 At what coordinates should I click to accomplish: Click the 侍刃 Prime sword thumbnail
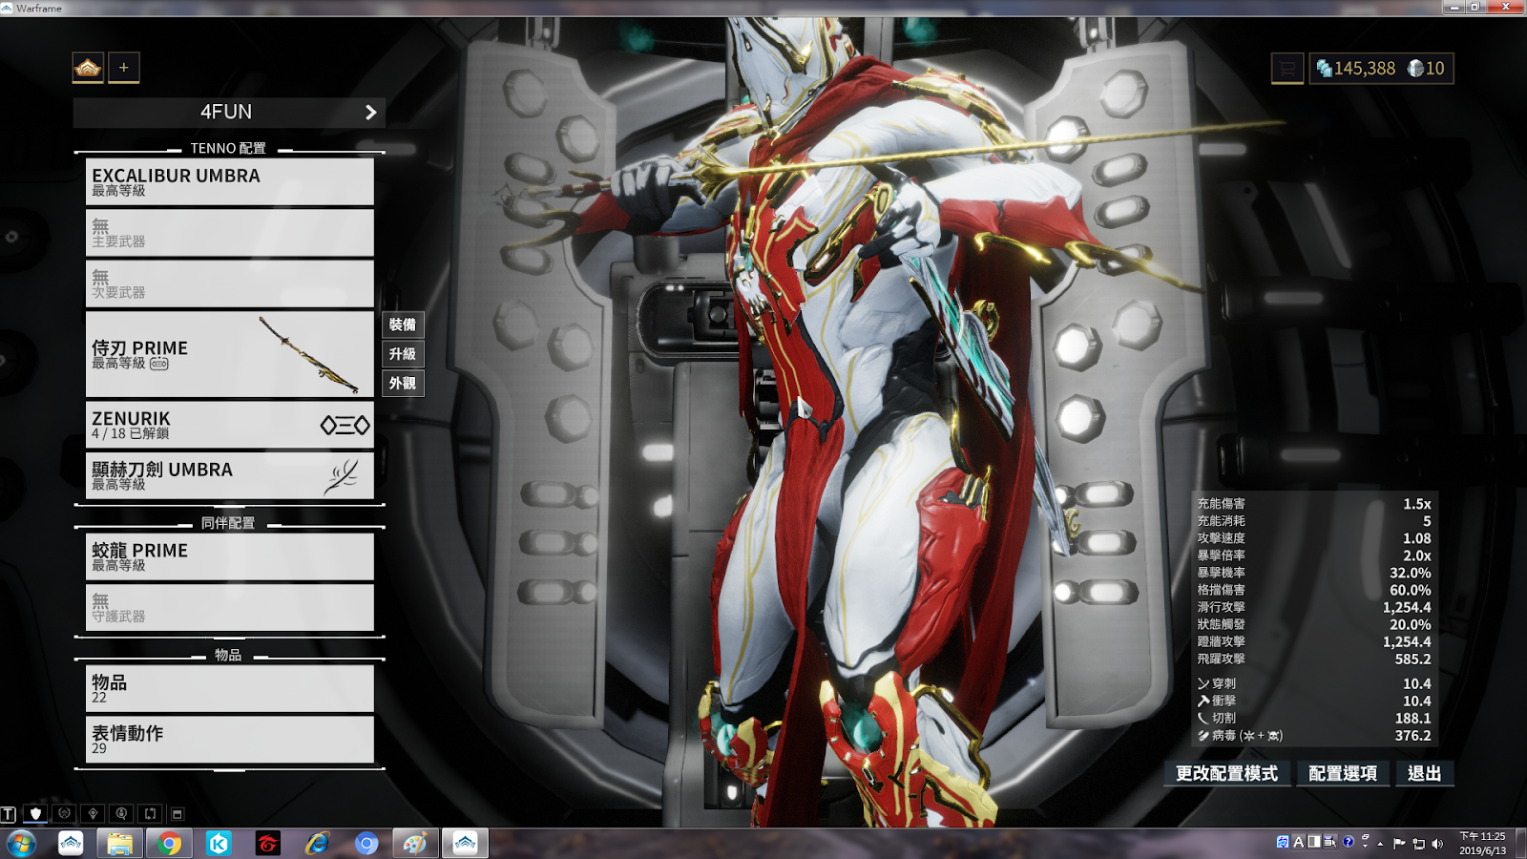click(309, 354)
